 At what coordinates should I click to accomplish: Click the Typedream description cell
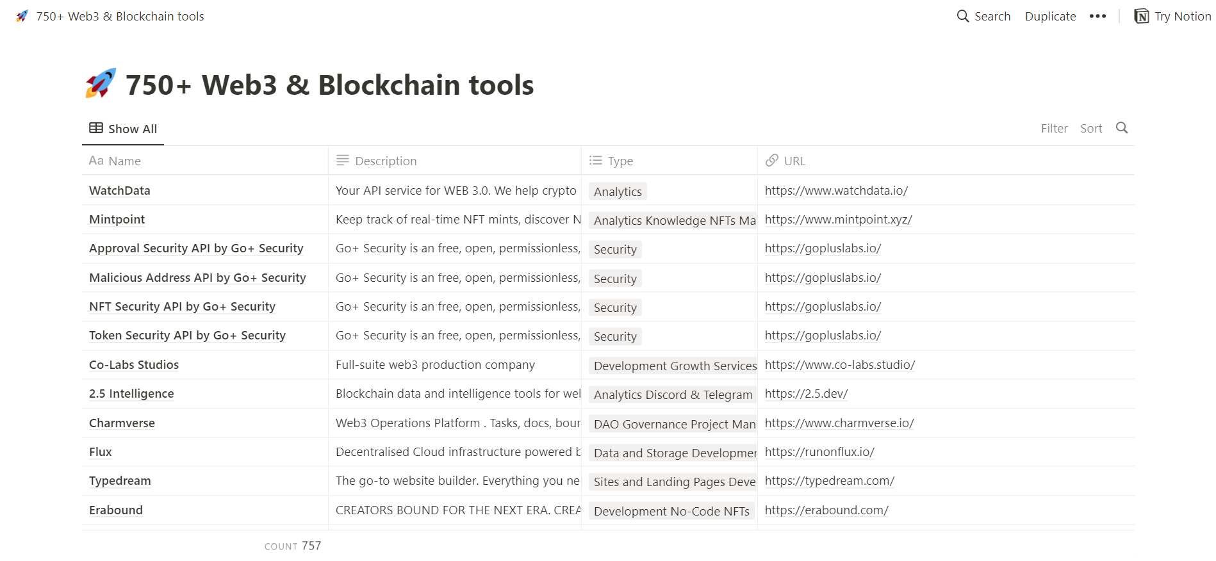point(455,481)
